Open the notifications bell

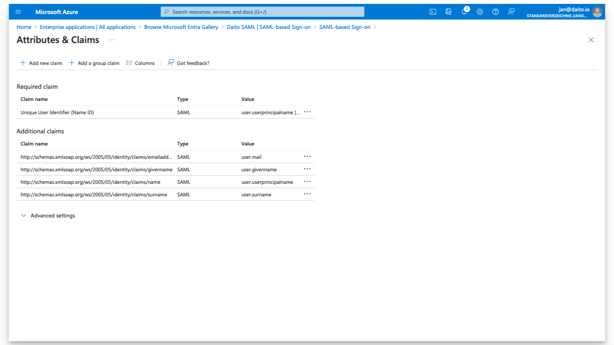[x=464, y=11]
